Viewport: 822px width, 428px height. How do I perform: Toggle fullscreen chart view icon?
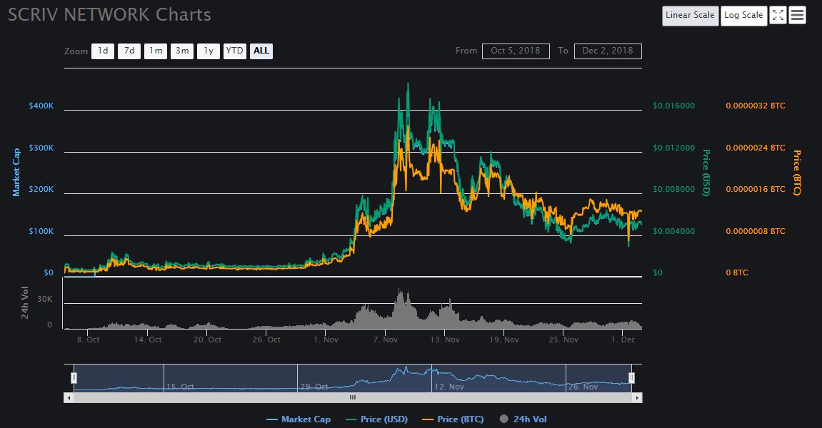tap(778, 15)
